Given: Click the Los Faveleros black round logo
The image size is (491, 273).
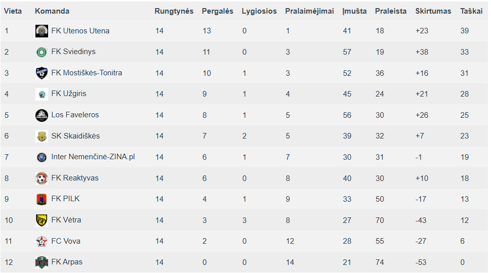Looking at the screenshot, I should pyautogui.click(x=42, y=115).
